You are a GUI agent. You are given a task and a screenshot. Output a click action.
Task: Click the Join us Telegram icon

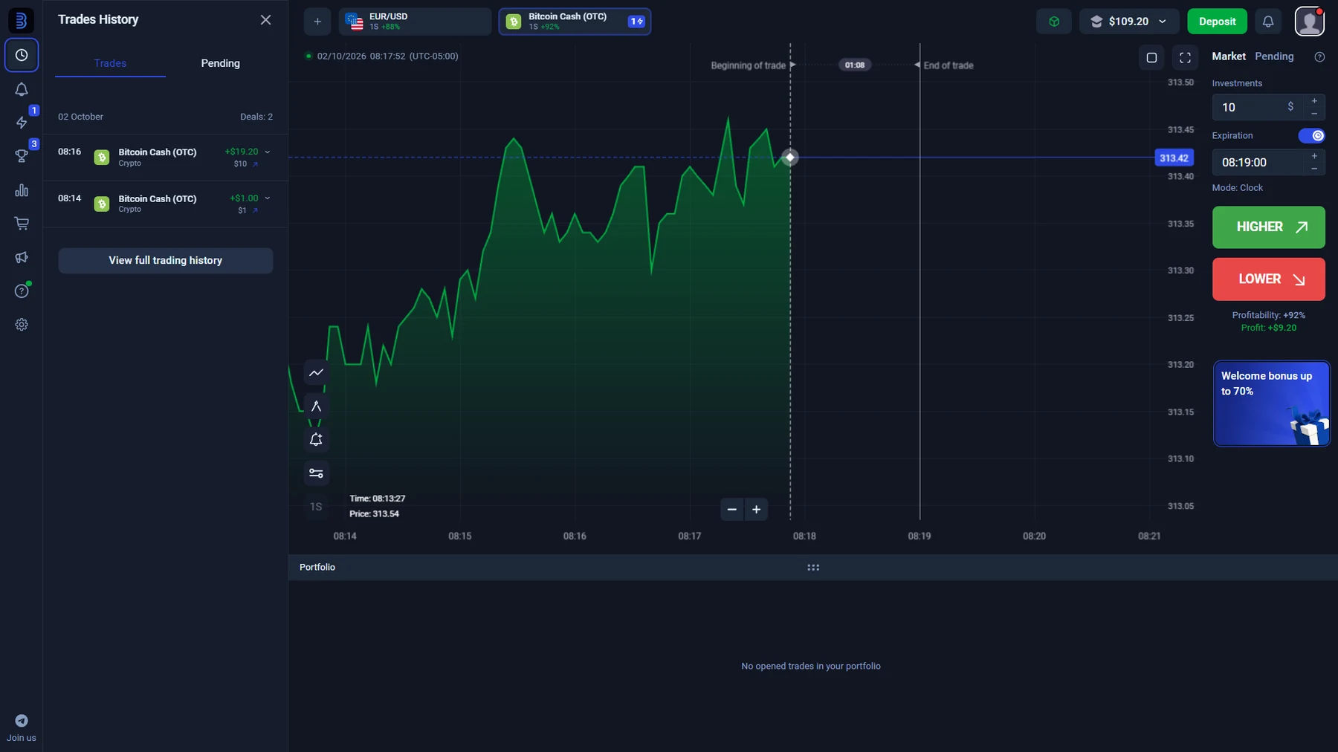click(x=22, y=721)
